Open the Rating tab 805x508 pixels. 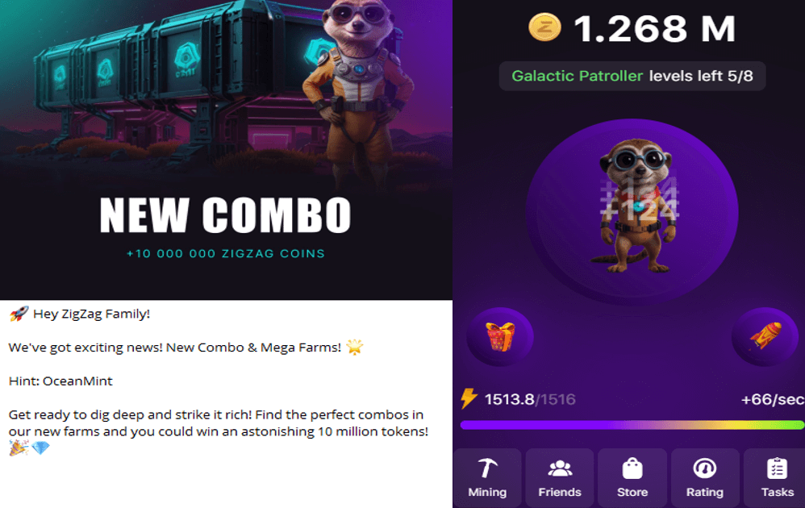pos(705,478)
